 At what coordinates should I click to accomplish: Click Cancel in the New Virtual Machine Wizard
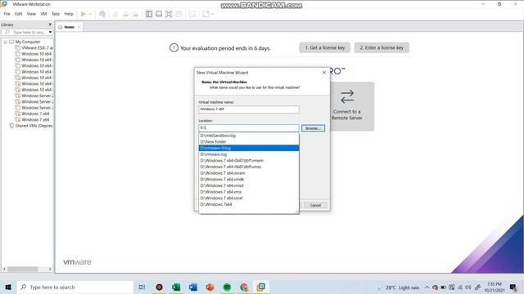click(315, 205)
